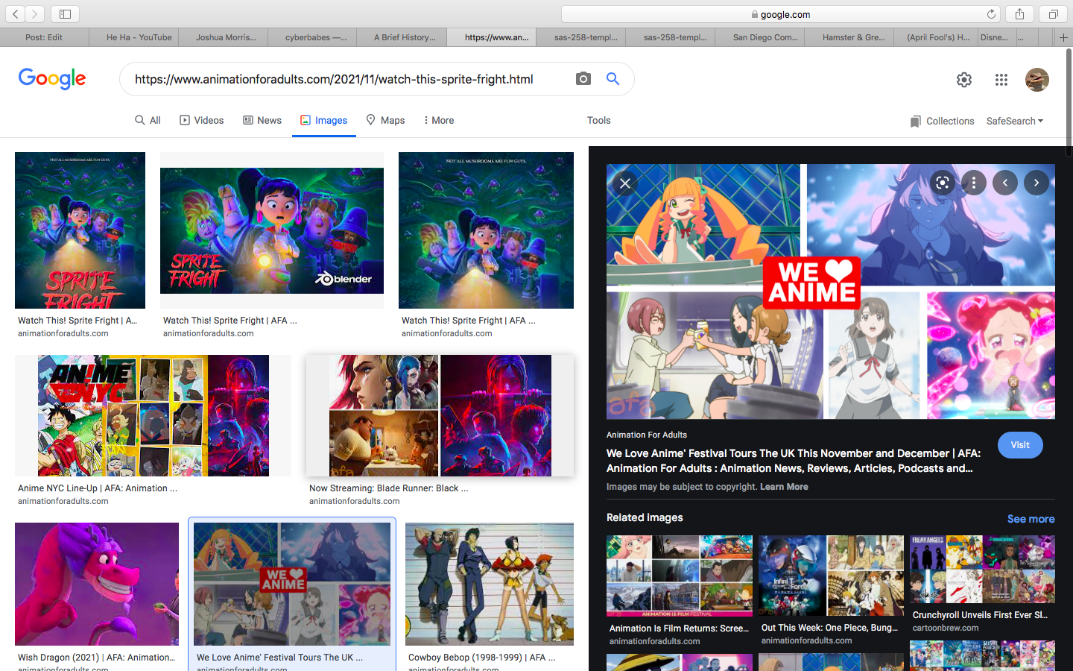The width and height of the screenshot is (1073, 671).
Task: Click large We Love Anime preview image
Action: tap(831, 292)
